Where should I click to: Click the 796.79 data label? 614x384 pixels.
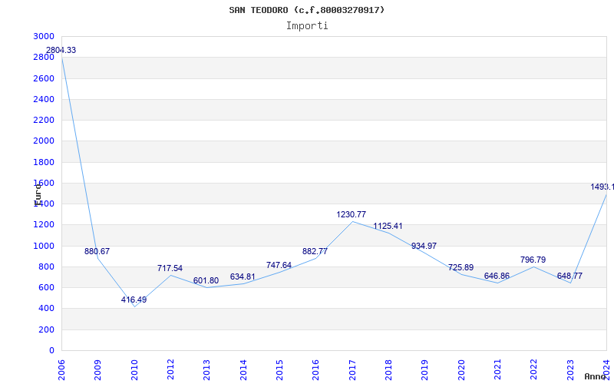point(533,260)
